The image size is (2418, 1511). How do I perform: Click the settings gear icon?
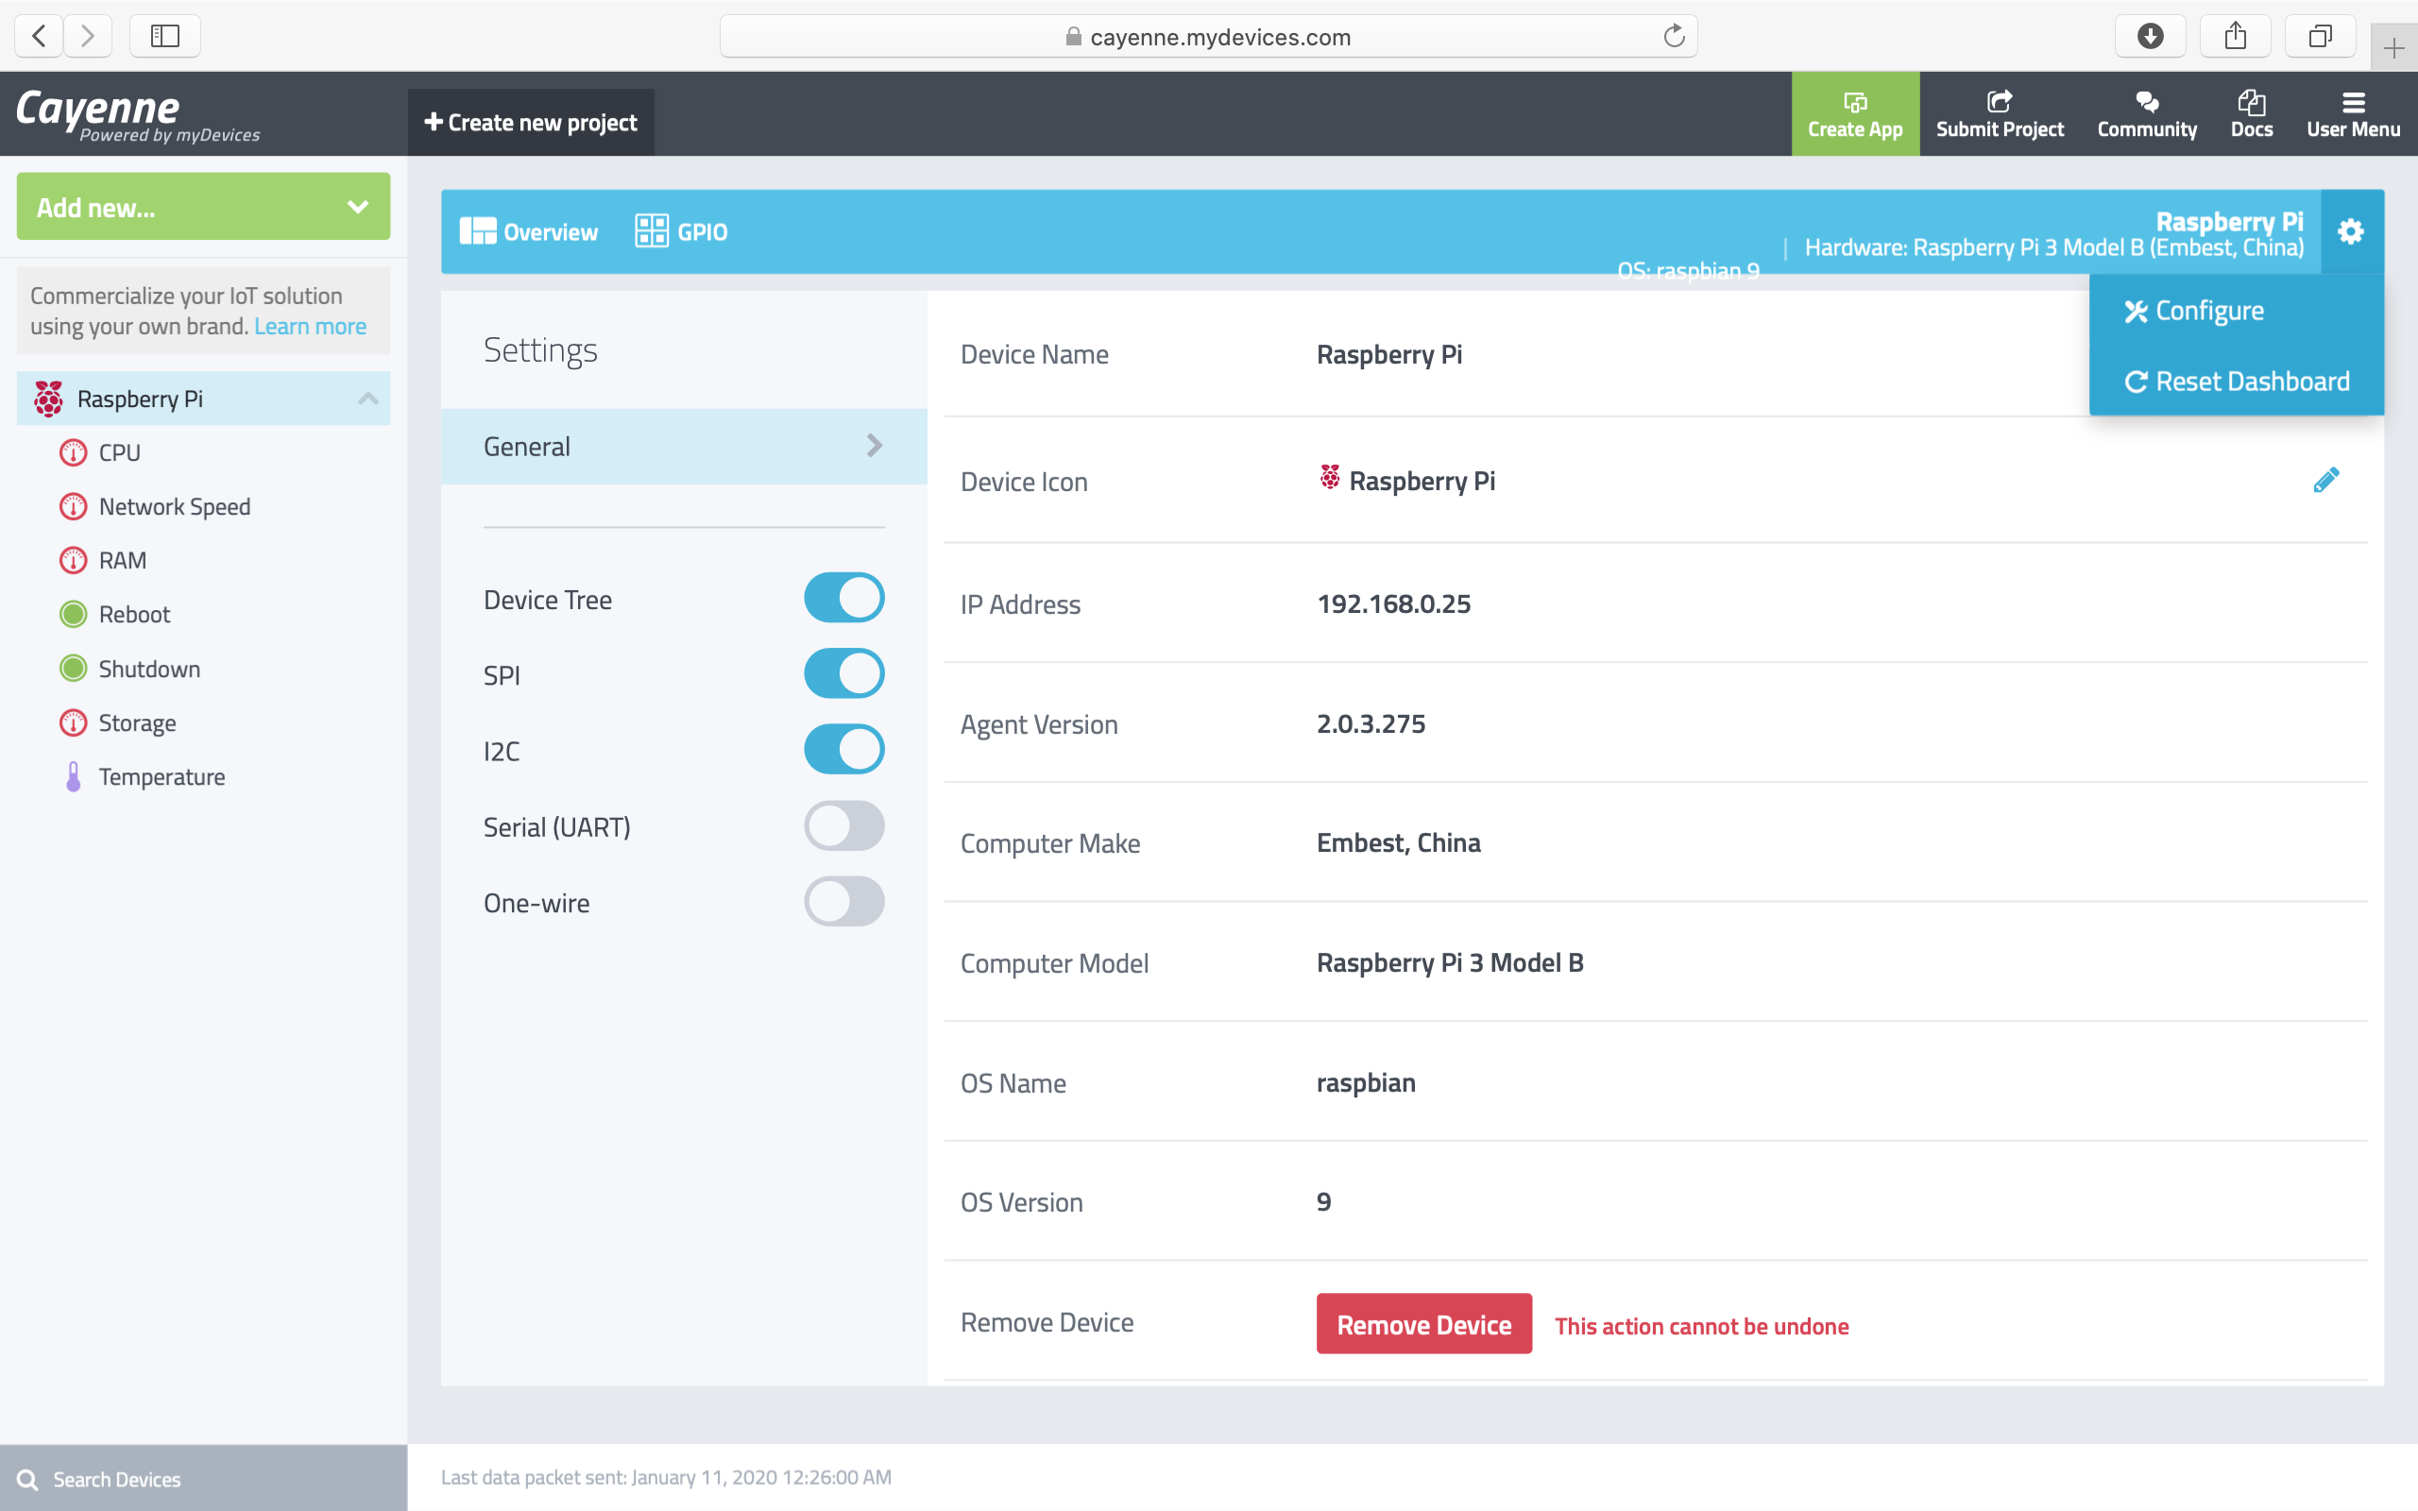pyautogui.click(x=2350, y=232)
